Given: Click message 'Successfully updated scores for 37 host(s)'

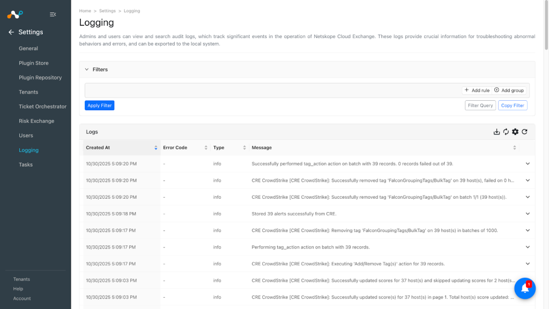Looking at the screenshot, I should [383, 280].
